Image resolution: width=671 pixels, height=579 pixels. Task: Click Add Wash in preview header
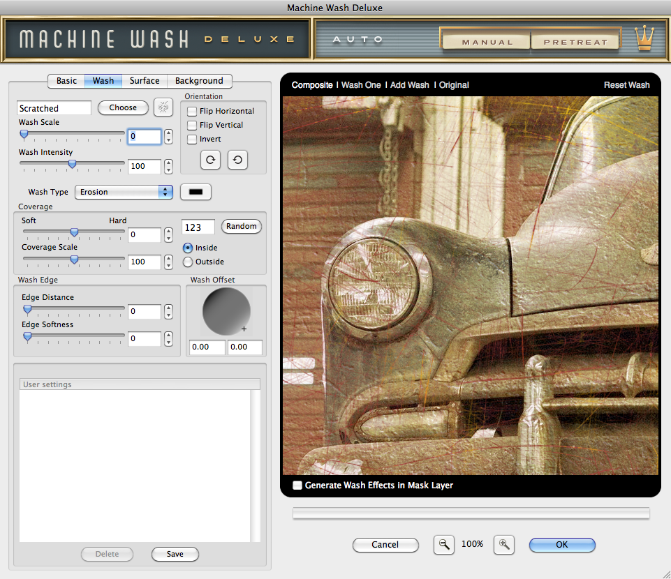tap(410, 85)
